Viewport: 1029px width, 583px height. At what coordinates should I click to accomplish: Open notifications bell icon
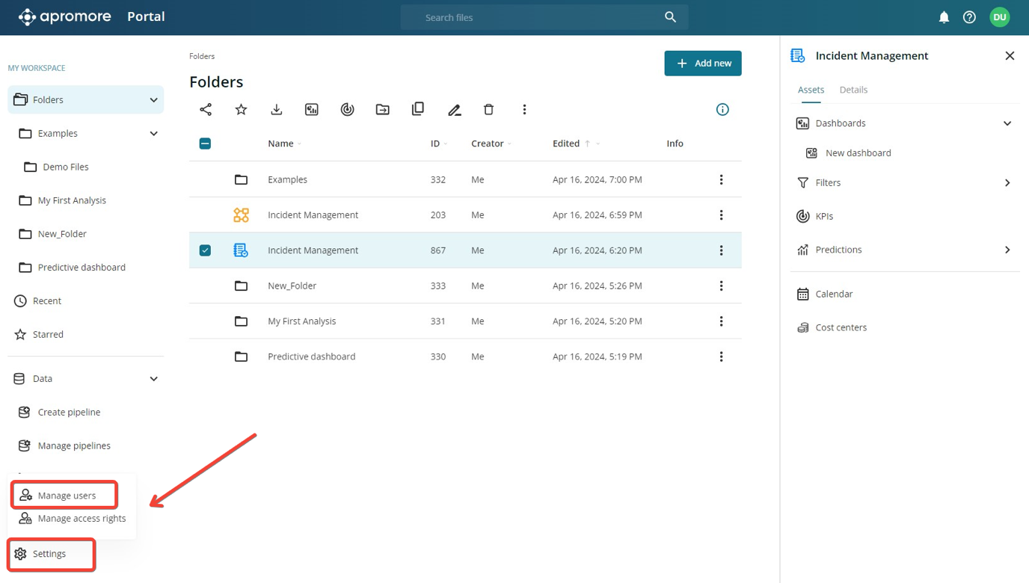pyautogui.click(x=944, y=17)
